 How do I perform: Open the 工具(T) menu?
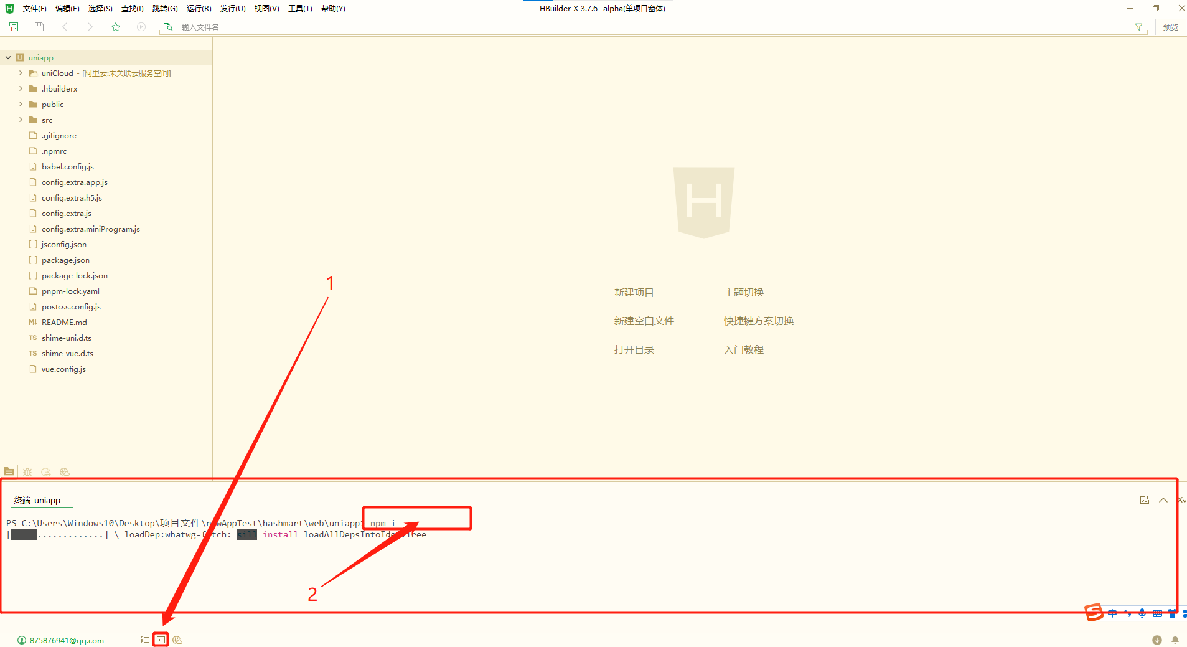pyautogui.click(x=300, y=9)
